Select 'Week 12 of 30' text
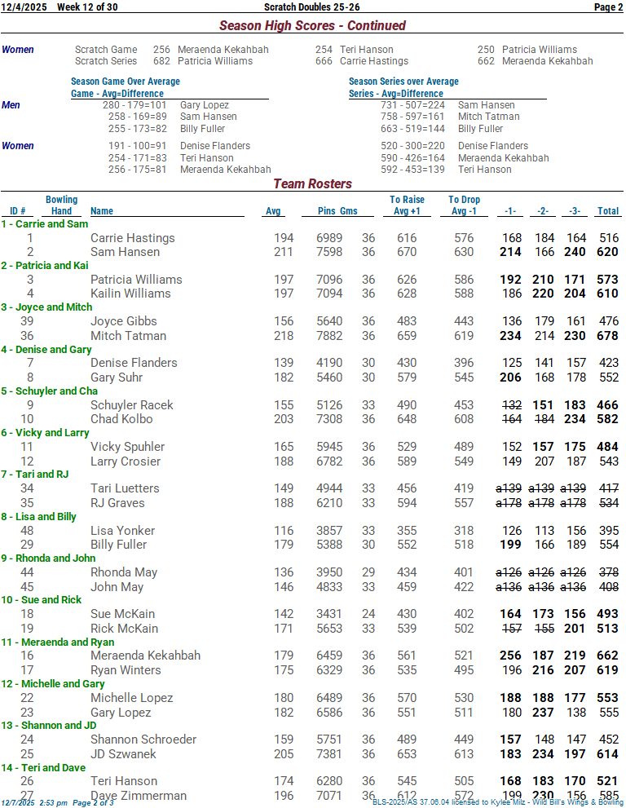626x808 pixels. [x=87, y=7]
